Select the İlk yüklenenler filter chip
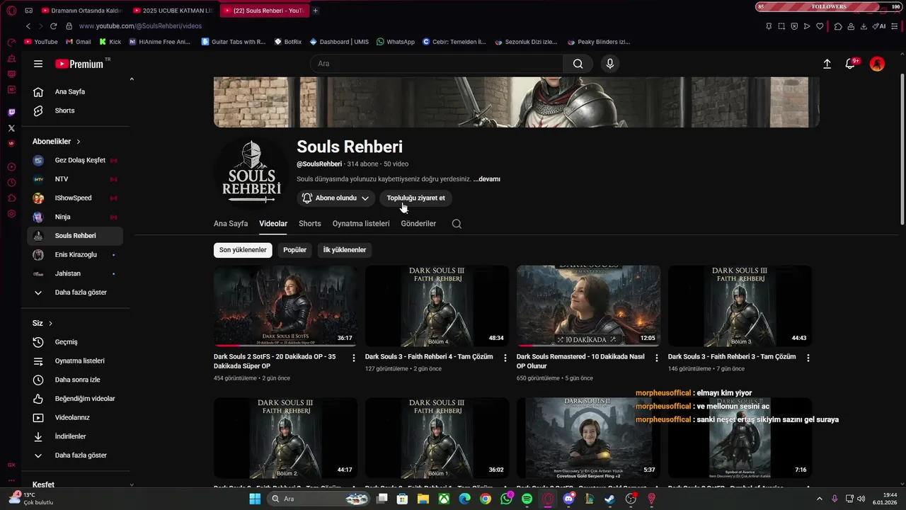 (x=345, y=250)
